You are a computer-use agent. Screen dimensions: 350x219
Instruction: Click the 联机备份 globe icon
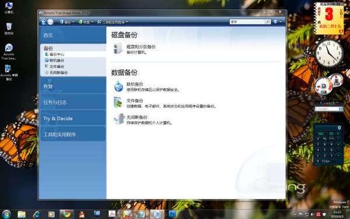click(x=118, y=86)
